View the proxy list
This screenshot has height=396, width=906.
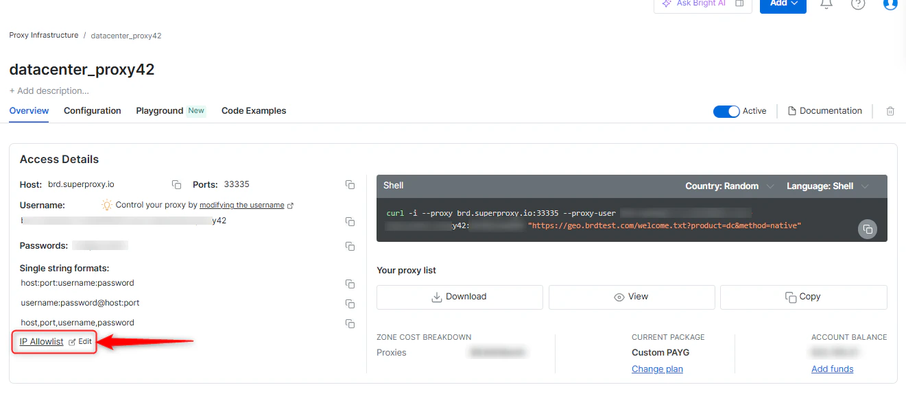[x=632, y=297]
